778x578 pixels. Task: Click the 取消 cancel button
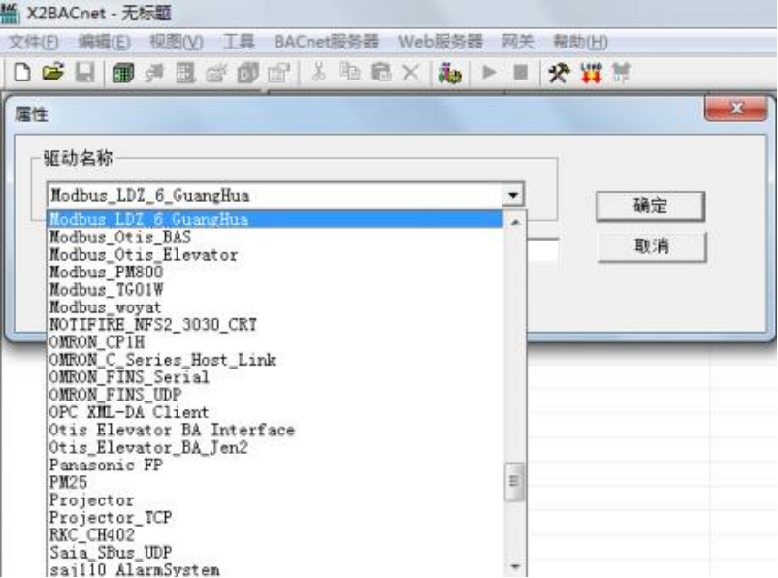pyautogui.click(x=652, y=246)
